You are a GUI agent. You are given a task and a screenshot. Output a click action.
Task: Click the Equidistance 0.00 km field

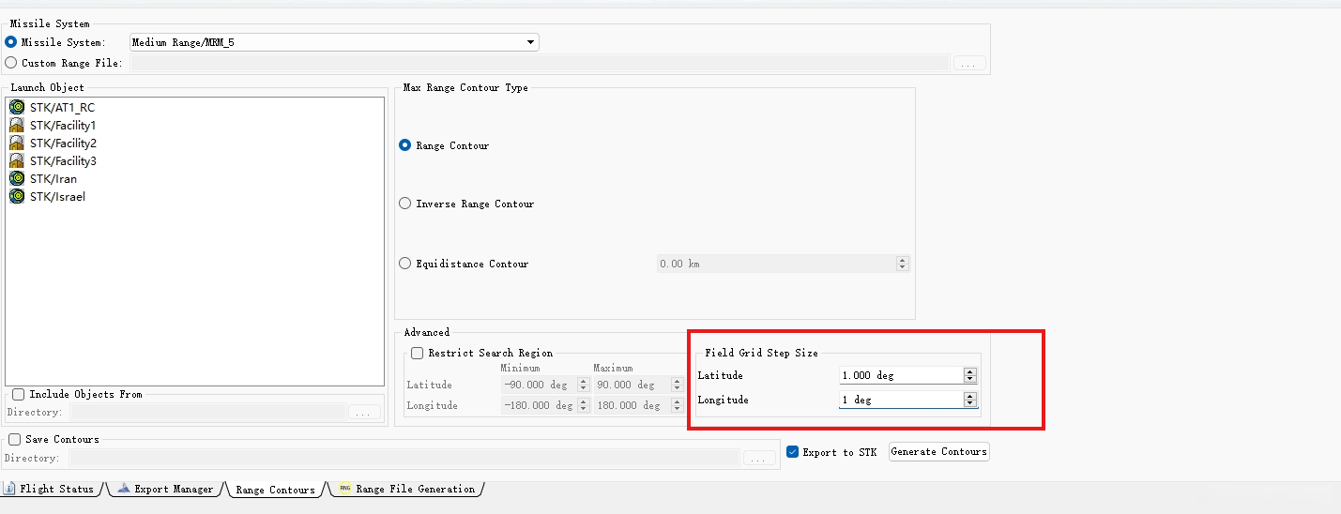pyautogui.click(x=777, y=264)
